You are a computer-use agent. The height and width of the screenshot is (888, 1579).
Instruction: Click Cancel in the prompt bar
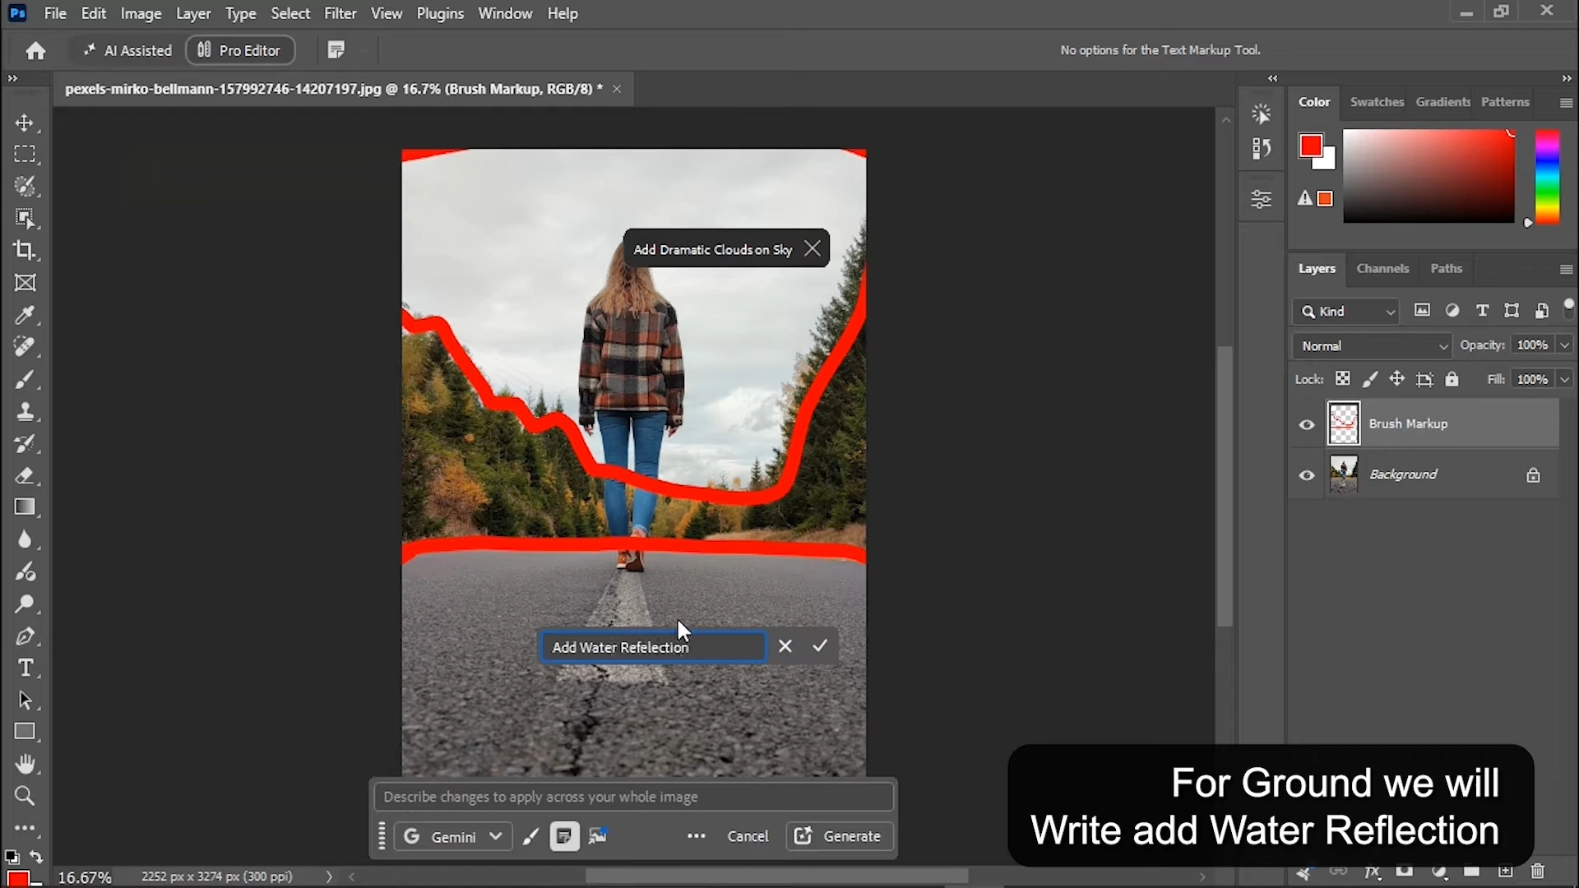pyautogui.click(x=748, y=836)
